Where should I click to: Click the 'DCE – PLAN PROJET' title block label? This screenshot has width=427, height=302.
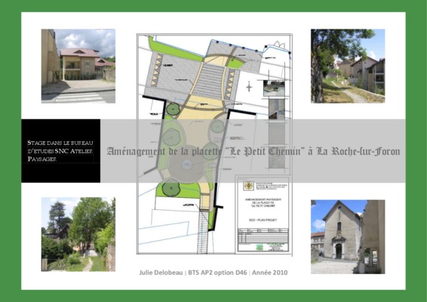point(263,220)
